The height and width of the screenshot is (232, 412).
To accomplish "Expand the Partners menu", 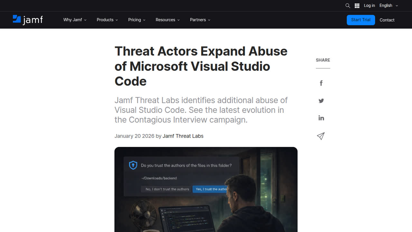I will point(200,20).
